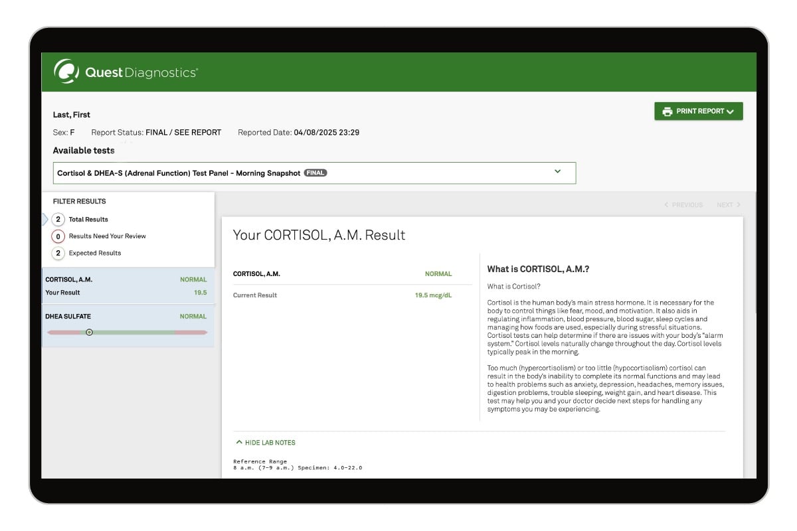Filter by Expected Results count circle

58,253
